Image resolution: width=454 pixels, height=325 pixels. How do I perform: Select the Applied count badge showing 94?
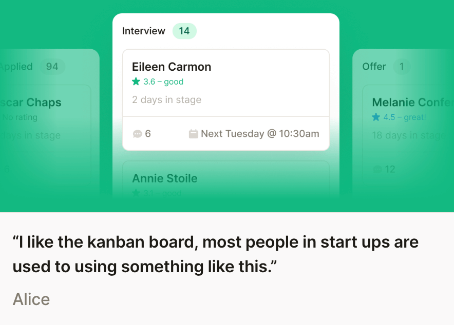52,67
